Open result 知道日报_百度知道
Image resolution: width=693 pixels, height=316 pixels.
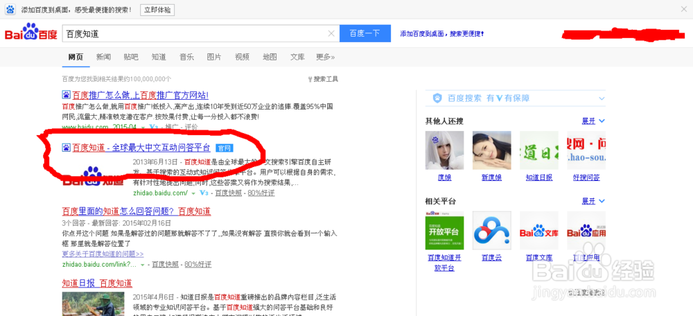click(x=97, y=283)
